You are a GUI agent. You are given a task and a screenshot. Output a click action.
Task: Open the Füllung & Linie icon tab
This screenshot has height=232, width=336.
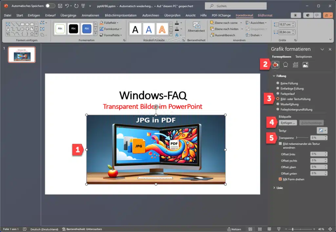[x=275, y=65]
